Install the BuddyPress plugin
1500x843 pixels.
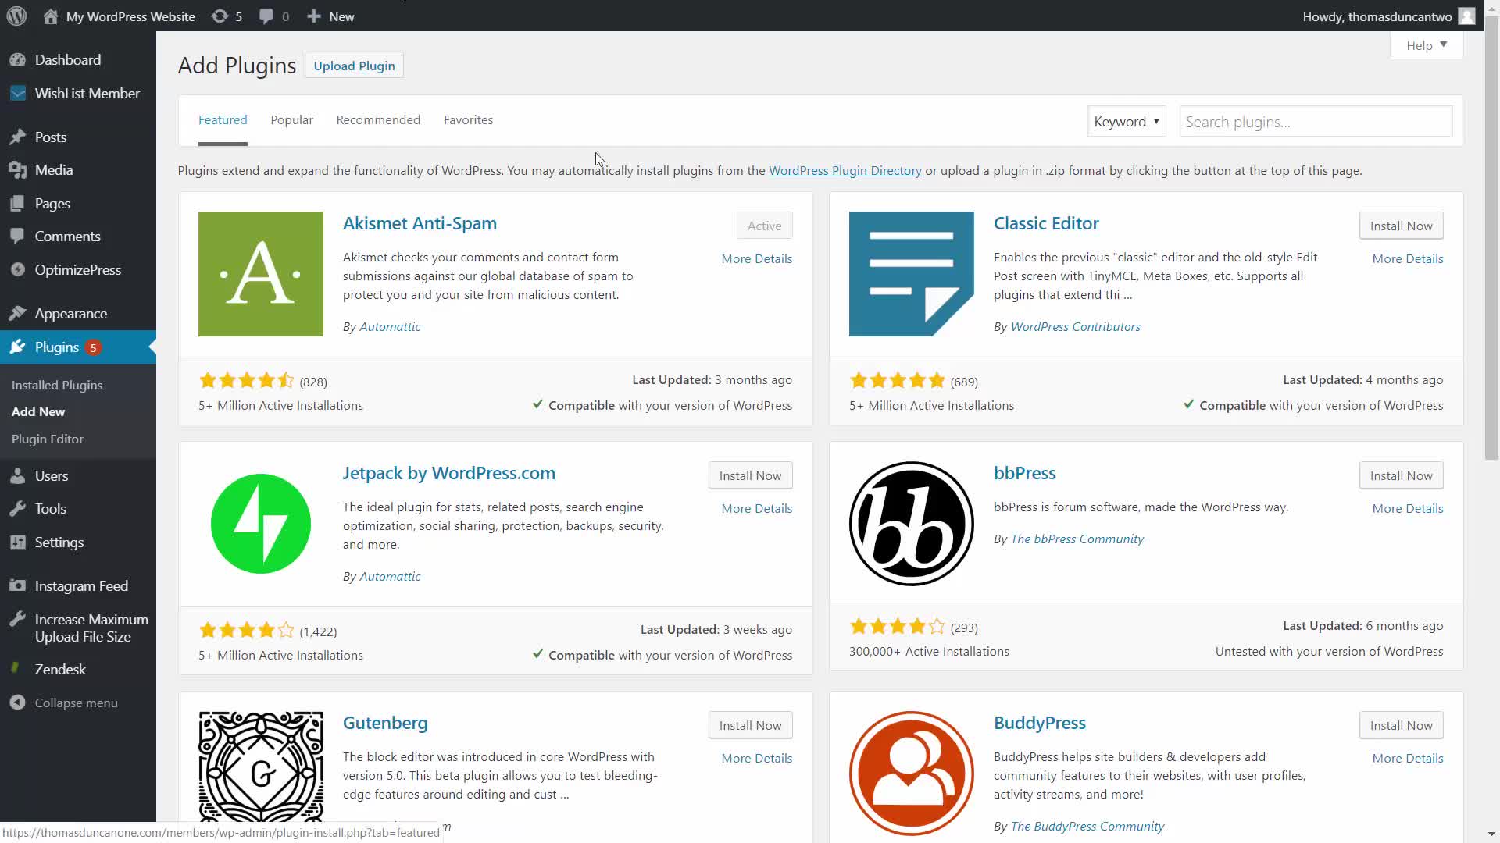(x=1401, y=725)
